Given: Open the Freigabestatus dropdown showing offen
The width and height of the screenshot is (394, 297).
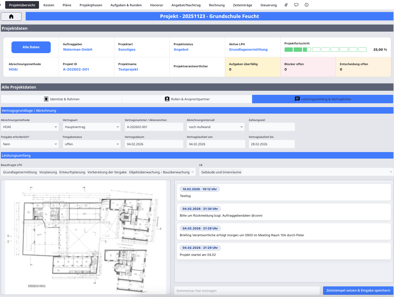Looking at the screenshot, I should click(x=91, y=144).
